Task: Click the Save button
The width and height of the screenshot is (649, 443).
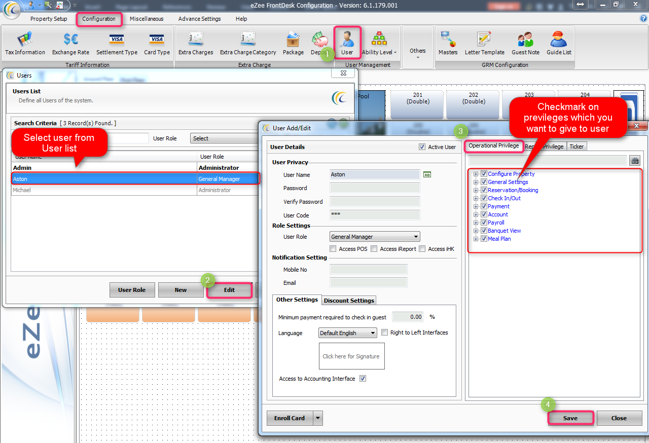Action: [570, 418]
